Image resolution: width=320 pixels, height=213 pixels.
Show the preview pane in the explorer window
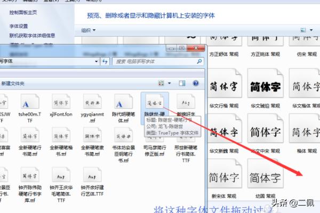click(x=182, y=83)
